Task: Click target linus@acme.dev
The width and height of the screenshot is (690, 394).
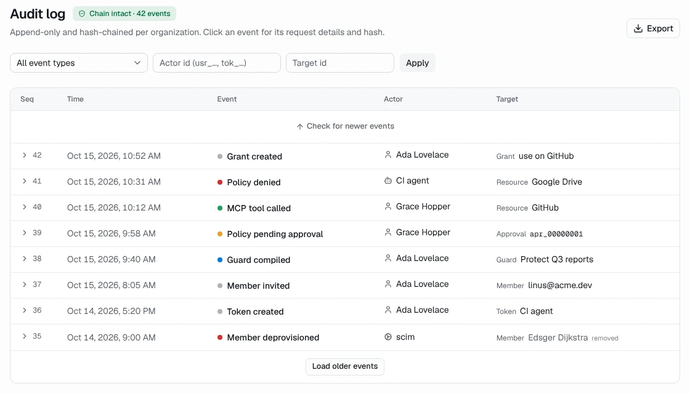Action: click(560, 286)
